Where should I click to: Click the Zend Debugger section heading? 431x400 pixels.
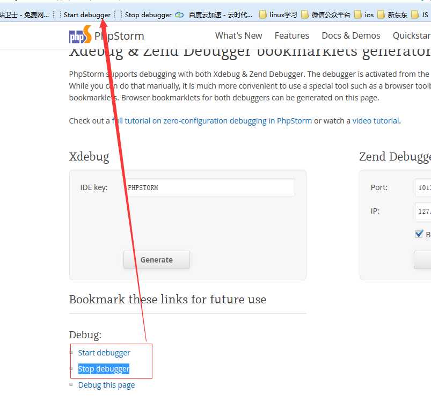pos(395,157)
